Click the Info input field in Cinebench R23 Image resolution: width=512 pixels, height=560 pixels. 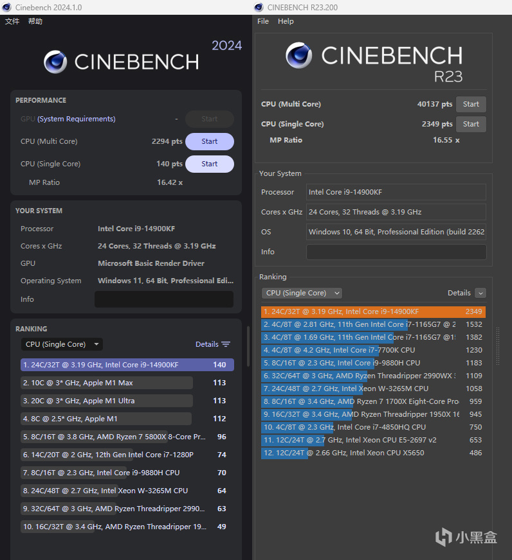click(396, 252)
